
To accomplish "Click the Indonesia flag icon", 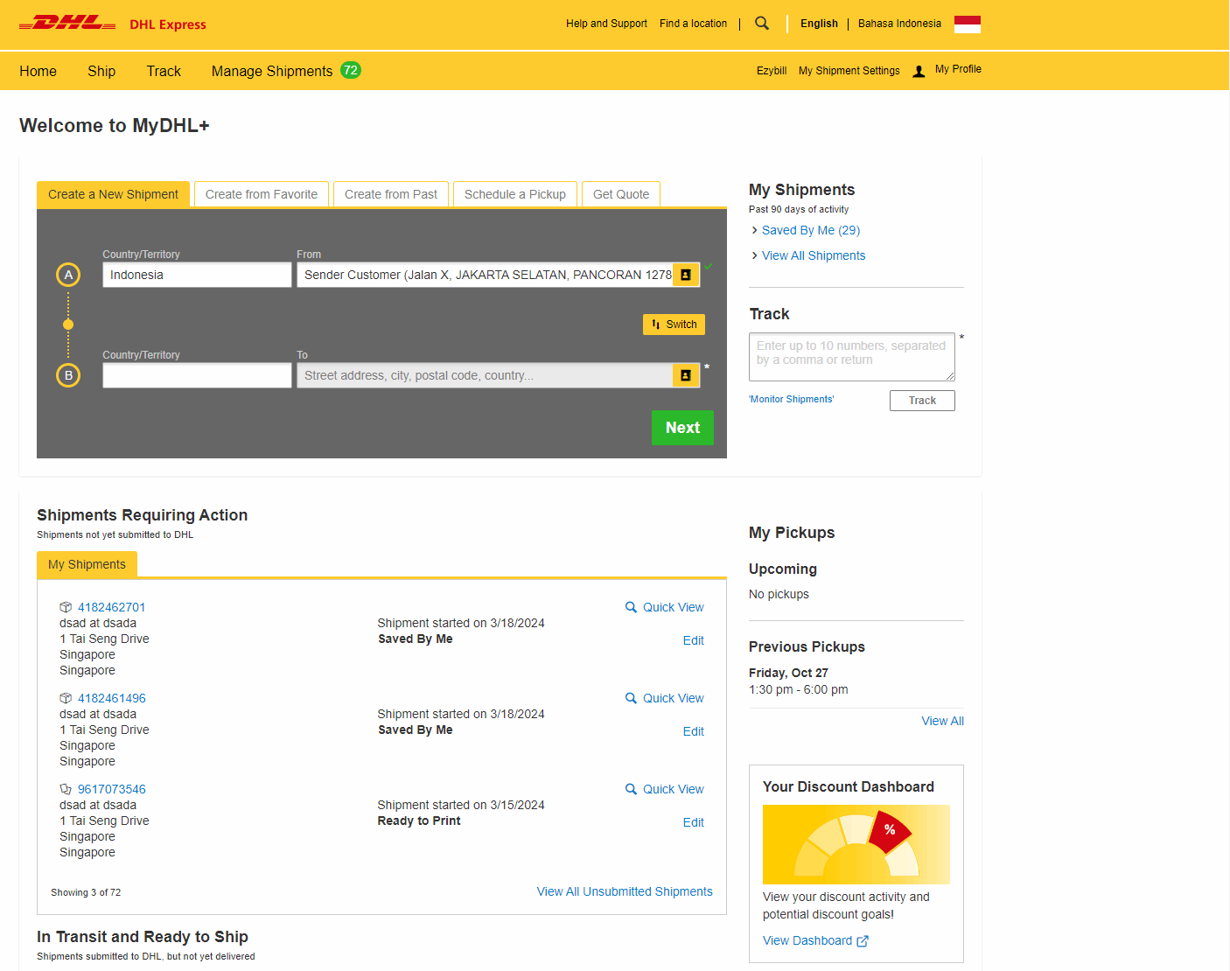I will [x=968, y=24].
